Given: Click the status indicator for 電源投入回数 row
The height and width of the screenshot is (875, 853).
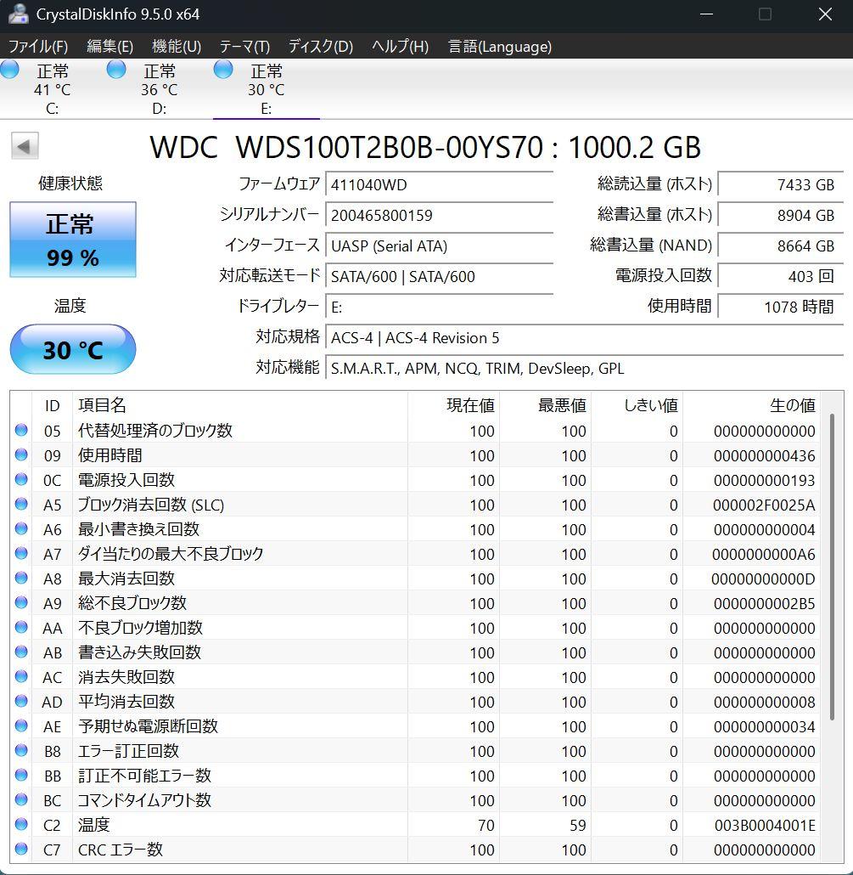Looking at the screenshot, I should click(x=21, y=481).
